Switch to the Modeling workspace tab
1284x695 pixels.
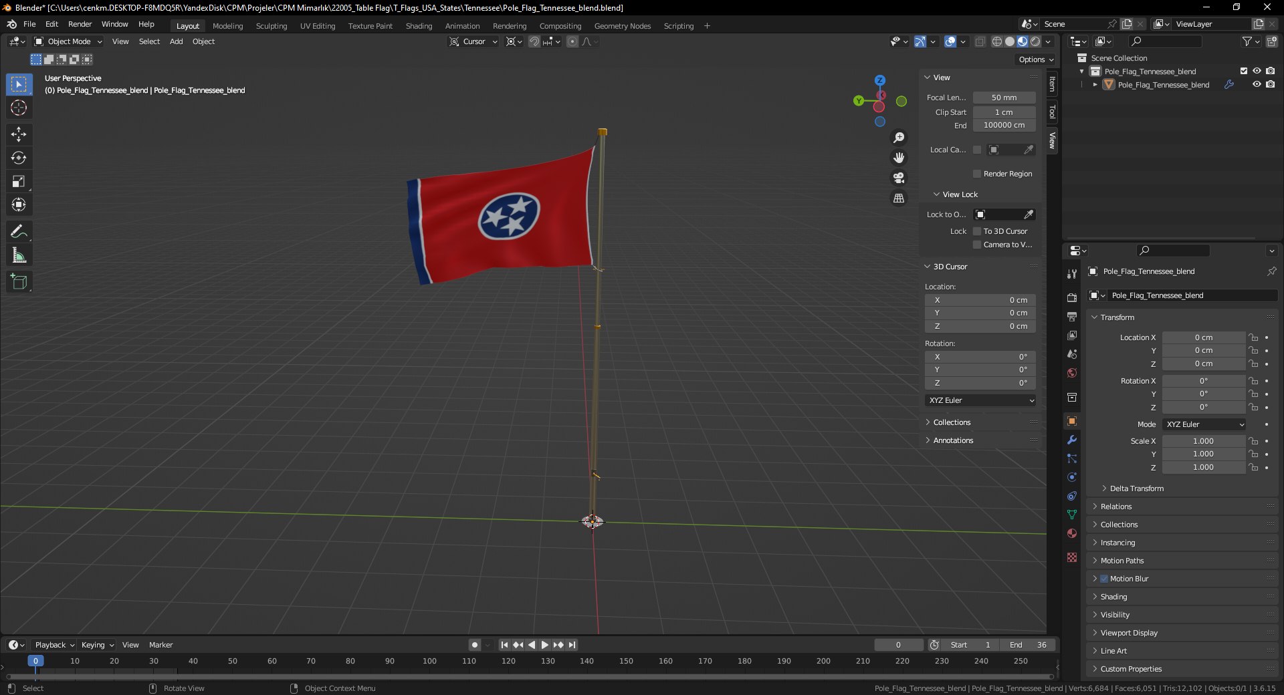(x=227, y=26)
